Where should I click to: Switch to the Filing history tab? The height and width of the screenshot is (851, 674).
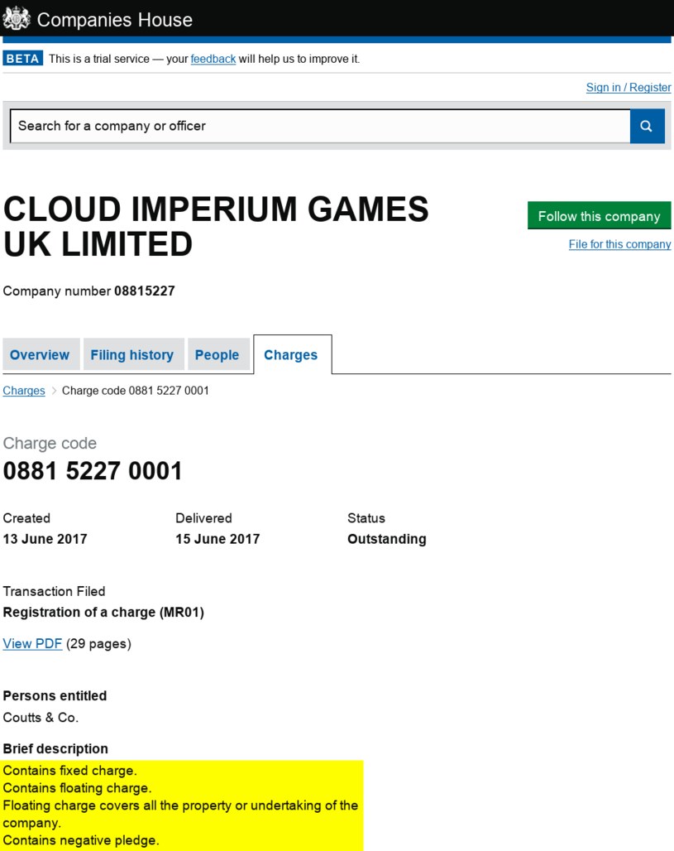[133, 354]
